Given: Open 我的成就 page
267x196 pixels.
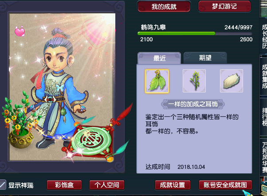Looking at the screenshot, I should pyautogui.click(x=164, y=7).
